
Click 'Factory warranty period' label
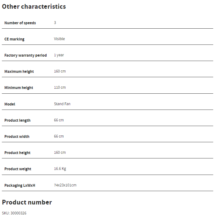pyautogui.click(x=25, y=55)
